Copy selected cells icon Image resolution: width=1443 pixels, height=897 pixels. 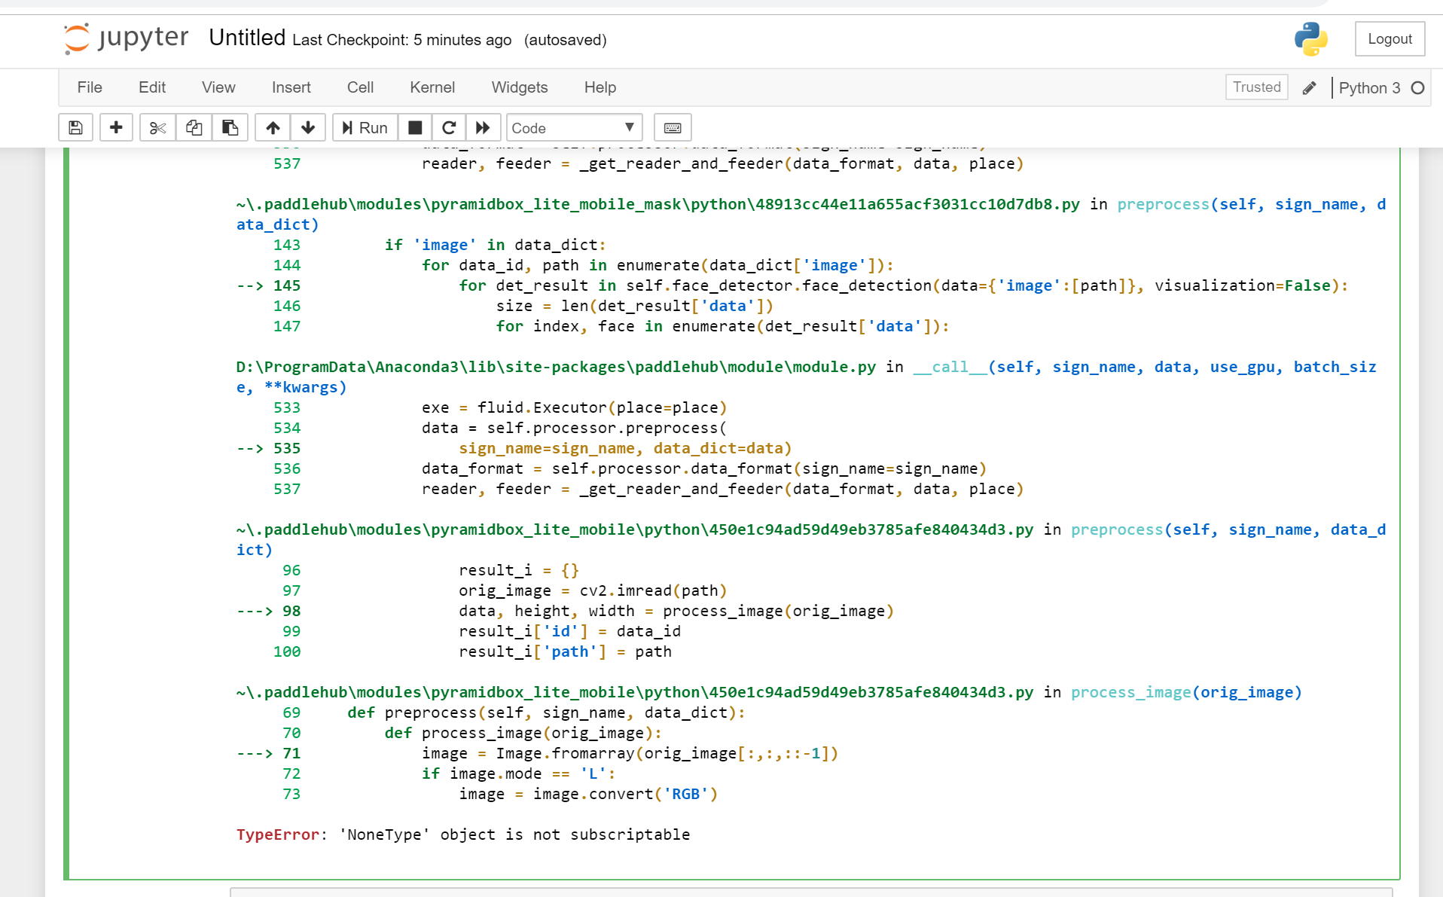[194, 128]
